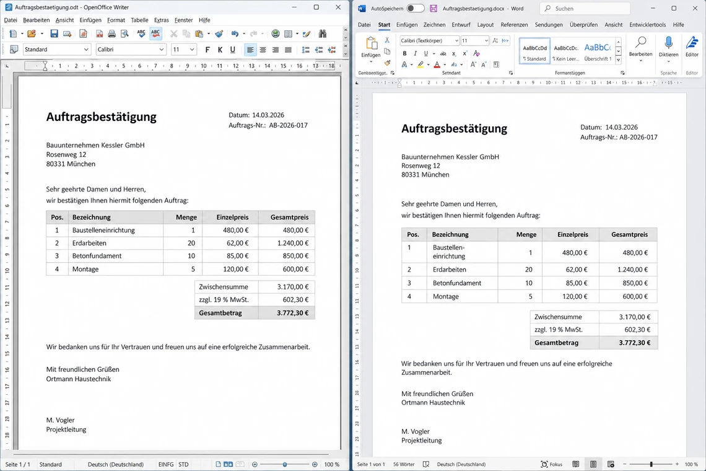Viewport: 706px width, 471px height.
Task: Open page preview in OpenOffice Writer
Action: (124, 34)
